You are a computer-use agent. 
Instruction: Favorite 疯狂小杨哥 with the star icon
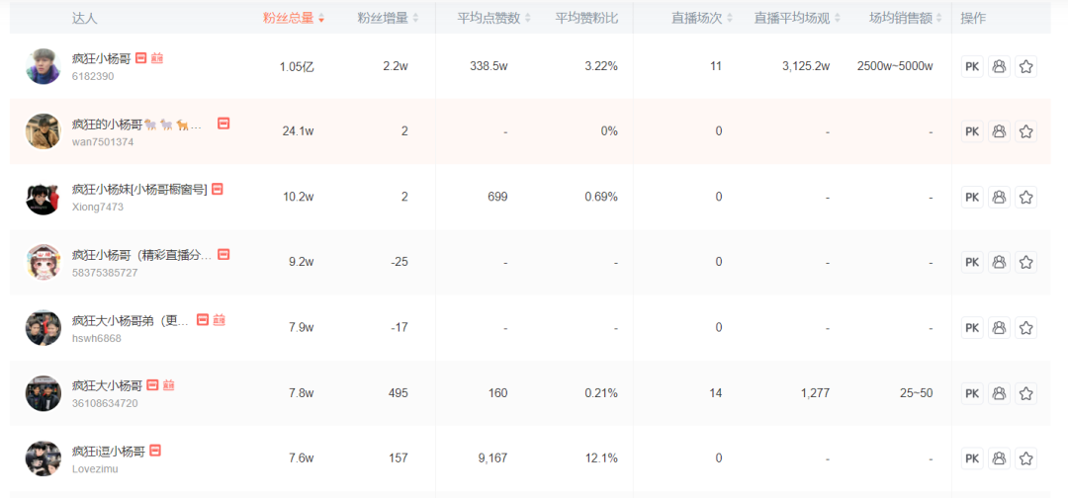1026,66
